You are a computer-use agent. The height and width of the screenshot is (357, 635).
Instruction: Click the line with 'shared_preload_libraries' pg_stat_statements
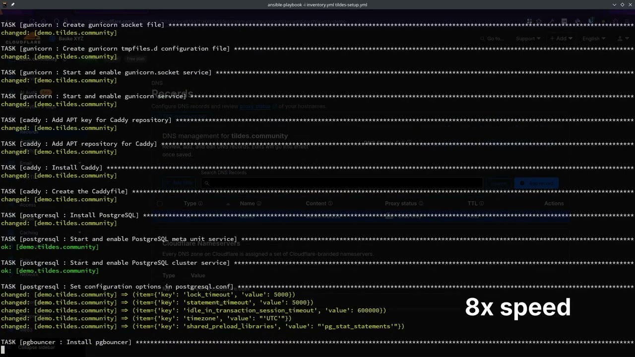click(x=202, y=326)
